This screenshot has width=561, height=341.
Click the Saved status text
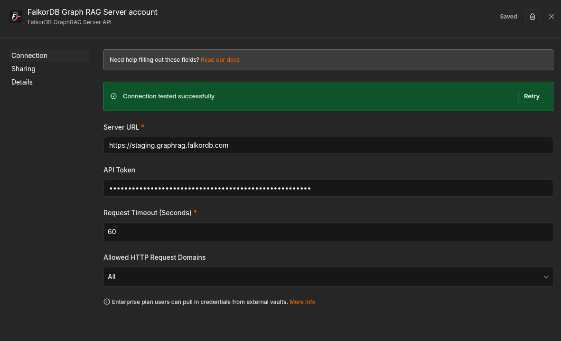coord(508,17)
